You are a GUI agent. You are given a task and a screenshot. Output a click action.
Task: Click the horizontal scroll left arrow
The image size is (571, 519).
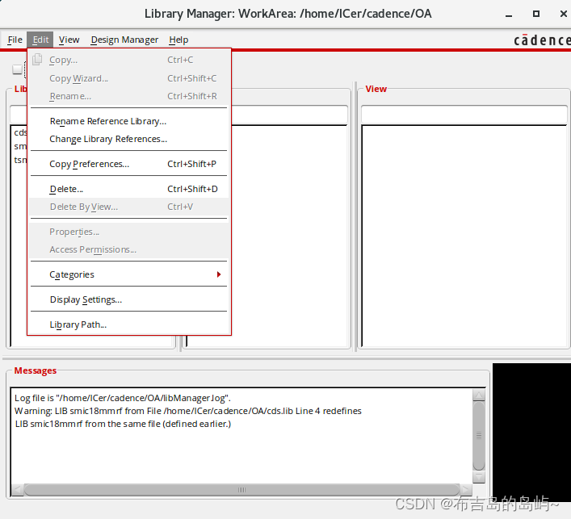(18, 490)
